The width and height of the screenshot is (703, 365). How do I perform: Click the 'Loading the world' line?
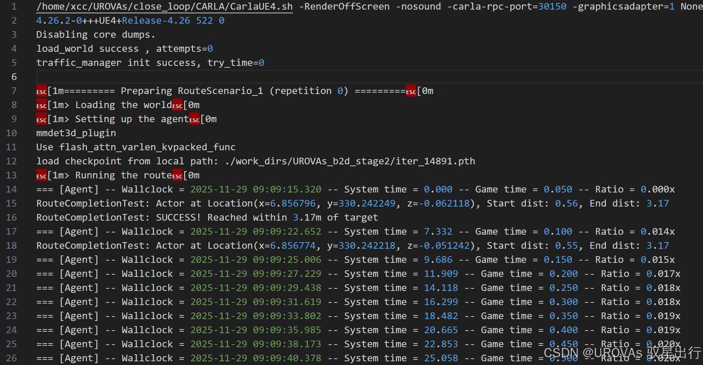click(118, 105)
